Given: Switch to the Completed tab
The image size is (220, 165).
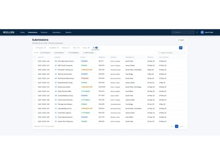Looking at the screenshot, I should [x=54, y=48].
